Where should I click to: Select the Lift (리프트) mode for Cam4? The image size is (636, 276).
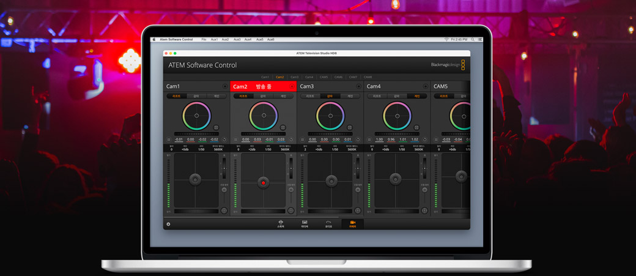[377, 96]
